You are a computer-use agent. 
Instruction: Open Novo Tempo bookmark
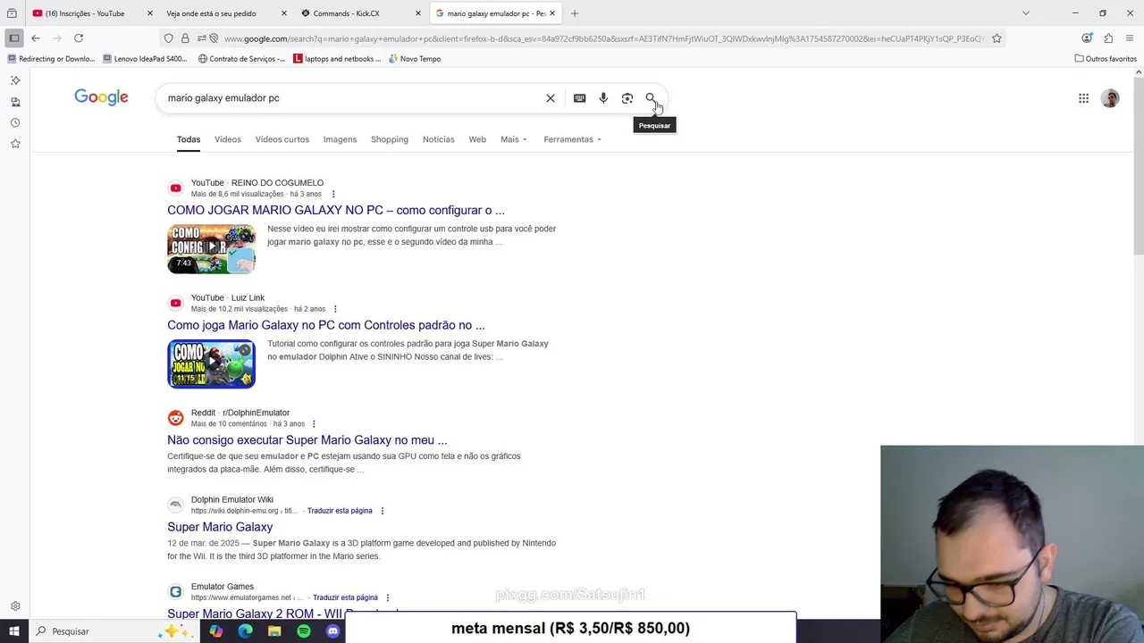click(x=415, y=59)
